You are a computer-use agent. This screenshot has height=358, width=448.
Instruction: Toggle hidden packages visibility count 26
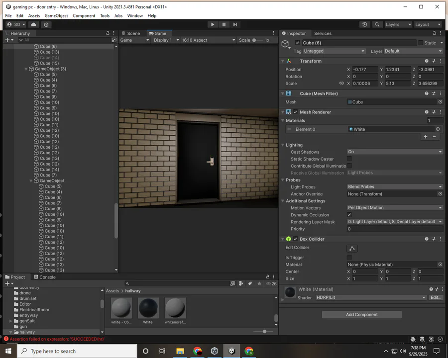pos(271,283)
